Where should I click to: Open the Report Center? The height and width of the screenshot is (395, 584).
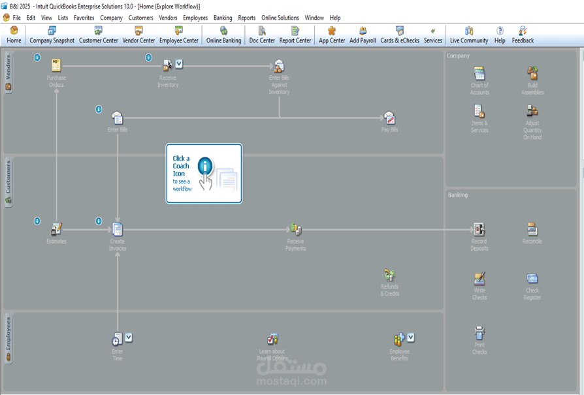[x=295, y=35]
